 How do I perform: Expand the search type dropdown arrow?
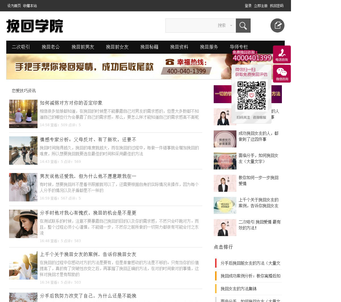[231, 26]
